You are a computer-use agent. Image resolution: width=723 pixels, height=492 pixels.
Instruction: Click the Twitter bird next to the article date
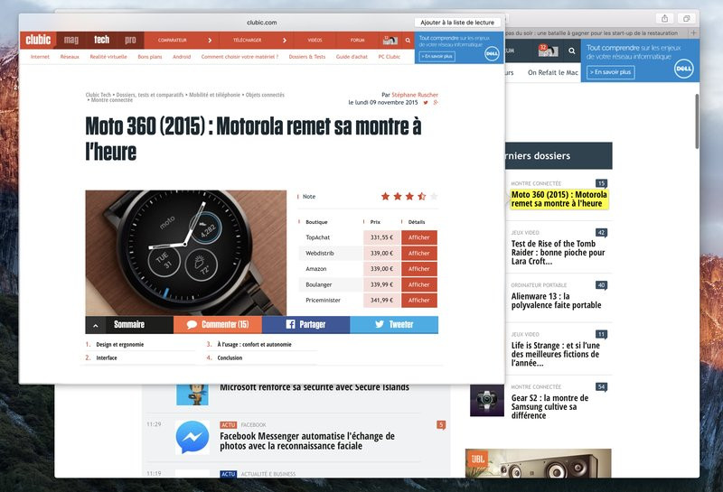426,102
